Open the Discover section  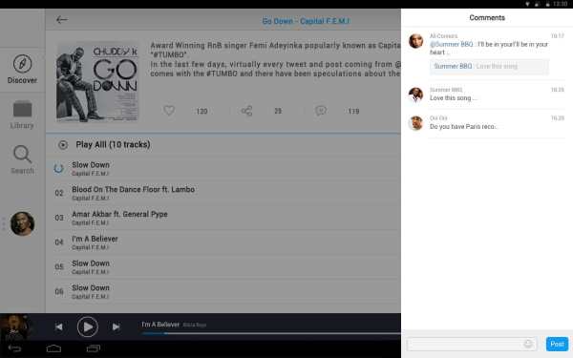pyautogui.click(x=22, y=69)
